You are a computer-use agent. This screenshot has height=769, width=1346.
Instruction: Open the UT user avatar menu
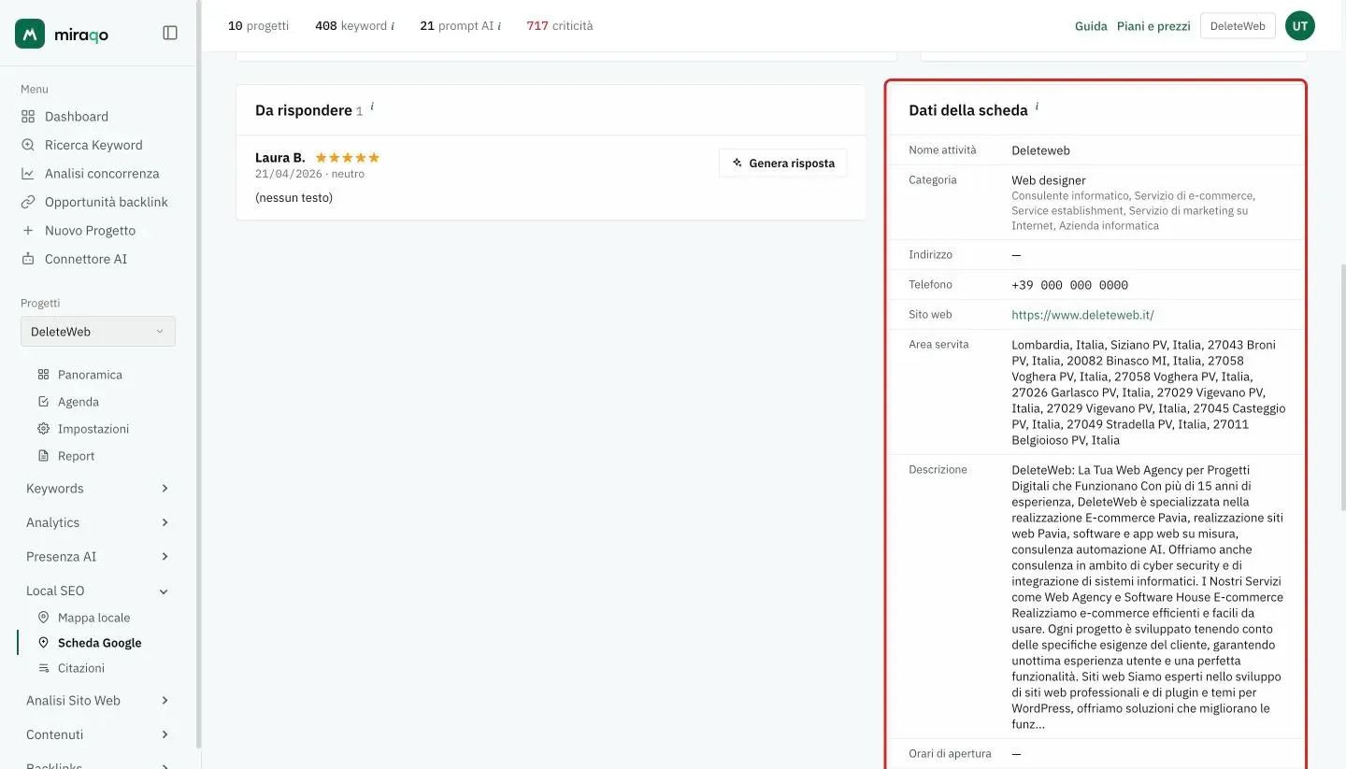(x=1300, y=26)
